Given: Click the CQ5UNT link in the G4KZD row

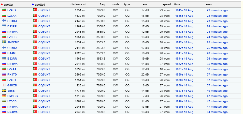Looking at the screenshot, I should [x=44, y=85].
